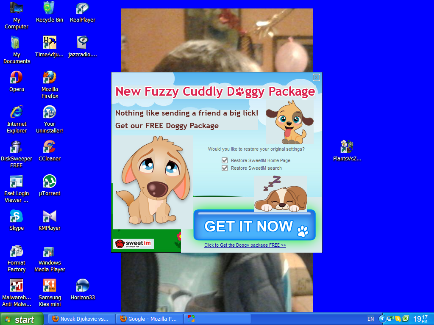This screenshot has width=434, height=325.
Task: Select the Your Uninstaller! shortcut
Action: (x=49, y=119)
